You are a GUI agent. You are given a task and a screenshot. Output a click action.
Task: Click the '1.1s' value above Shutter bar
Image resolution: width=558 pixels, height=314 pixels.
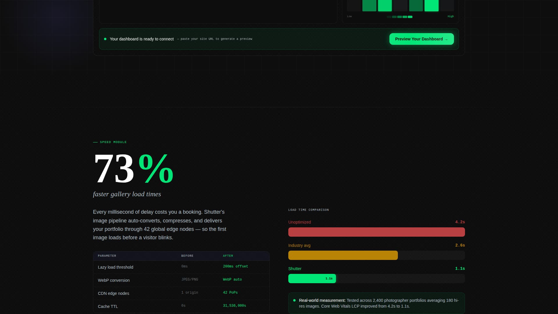point(460,269)
